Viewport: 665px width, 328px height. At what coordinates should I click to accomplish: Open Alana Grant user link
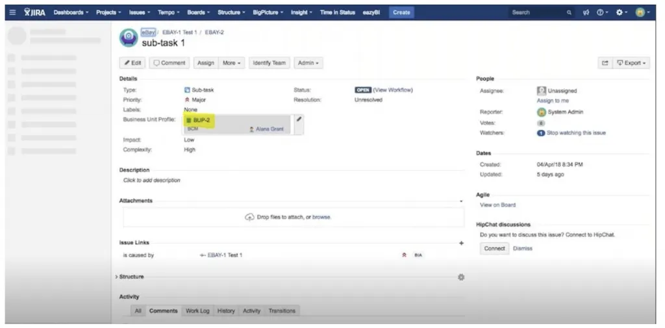tap(270, 129)
